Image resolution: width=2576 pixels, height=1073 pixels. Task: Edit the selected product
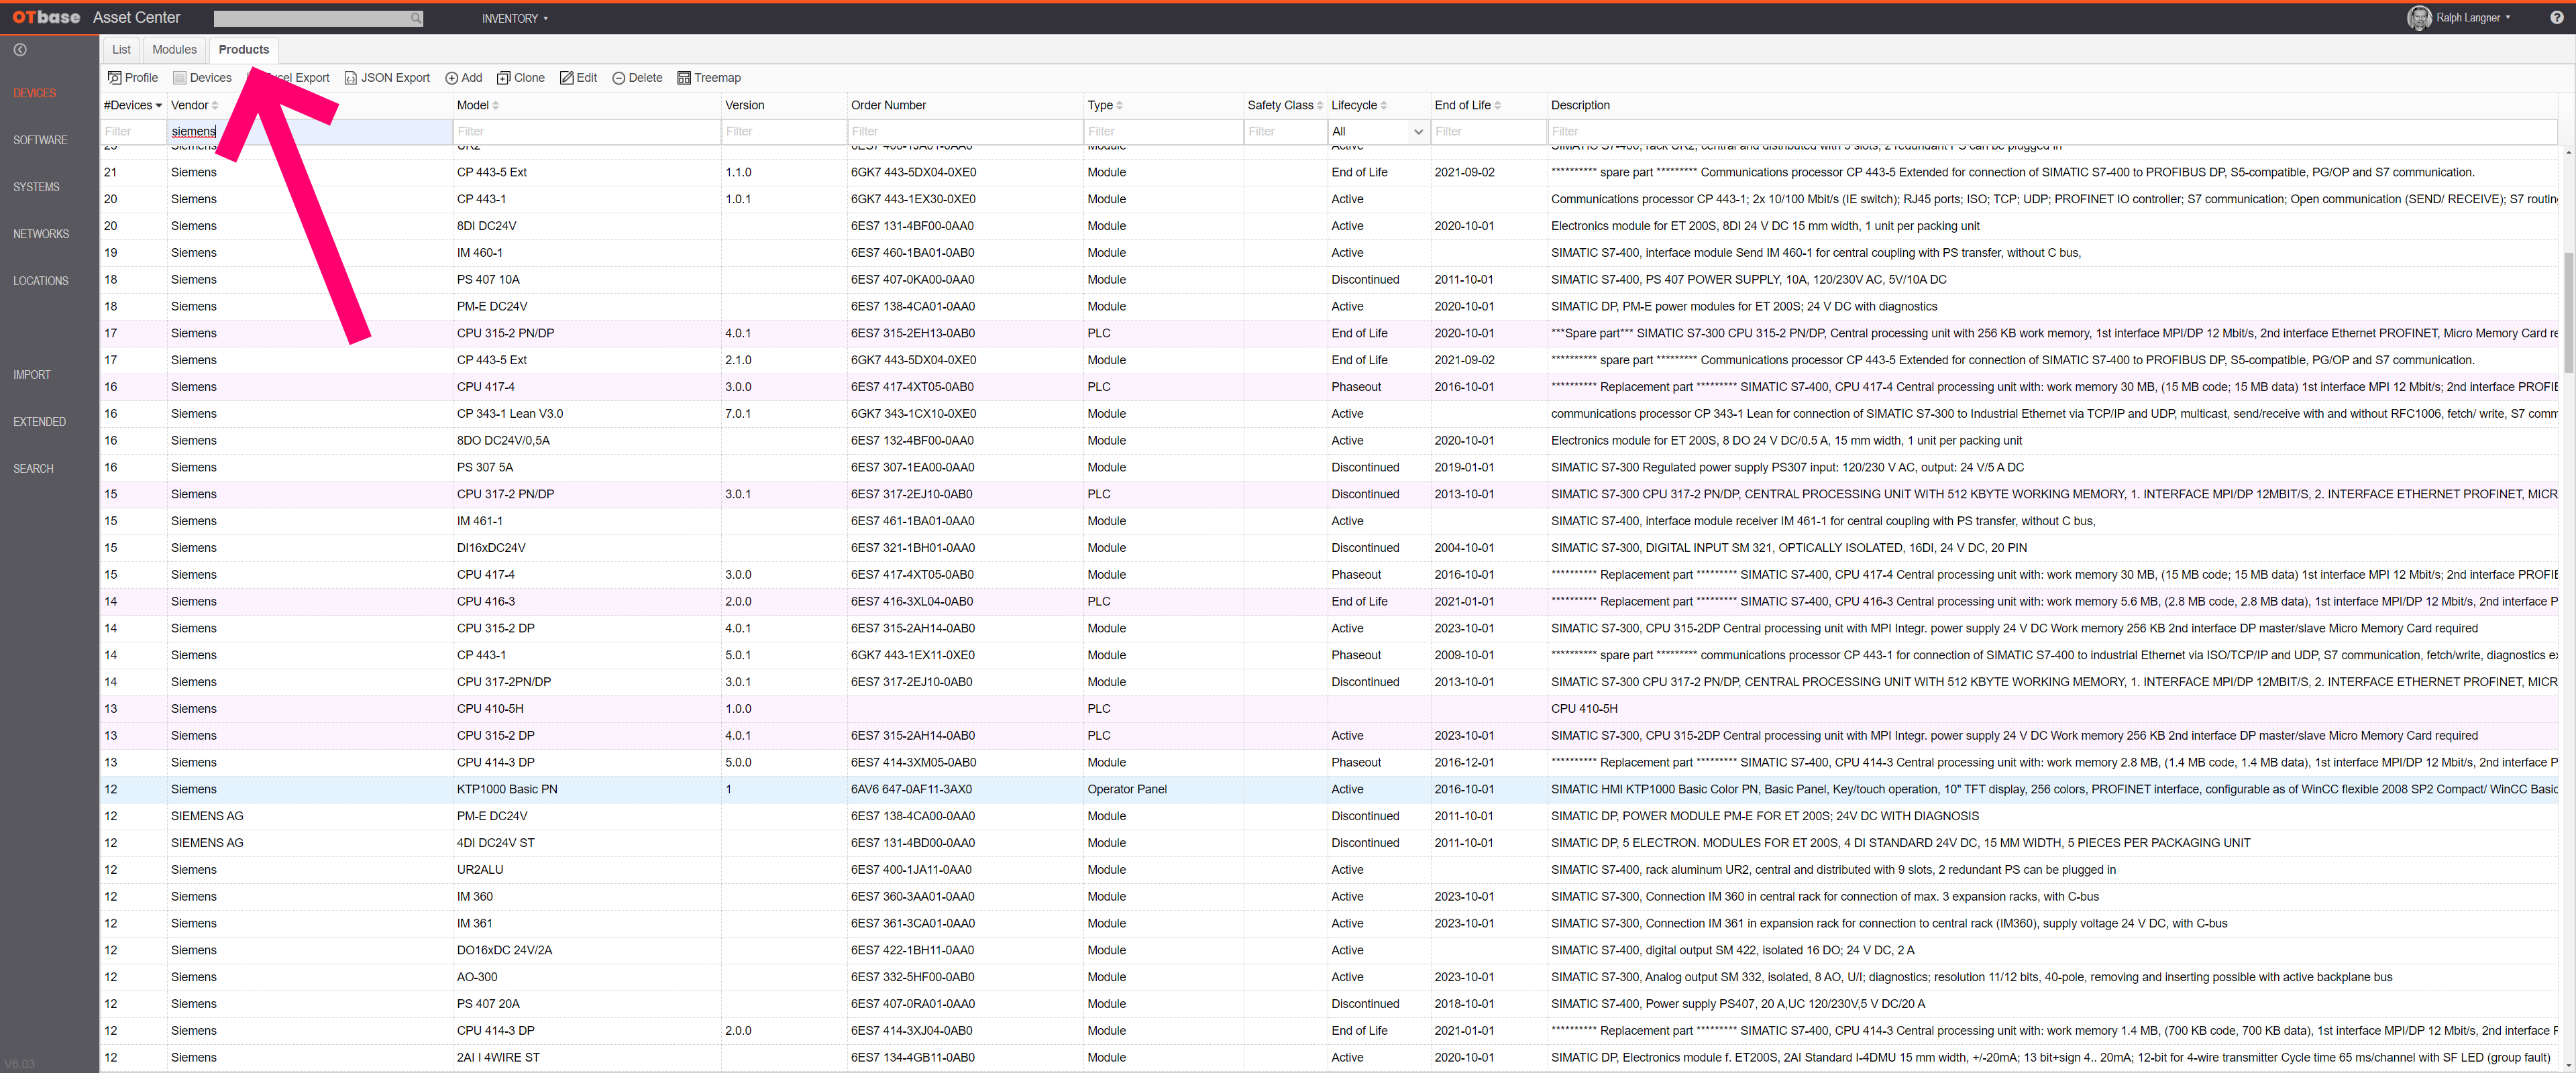(579, 78)
